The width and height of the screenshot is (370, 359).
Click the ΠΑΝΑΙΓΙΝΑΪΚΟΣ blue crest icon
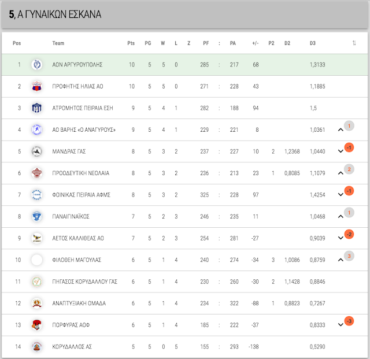coord(37,216)
